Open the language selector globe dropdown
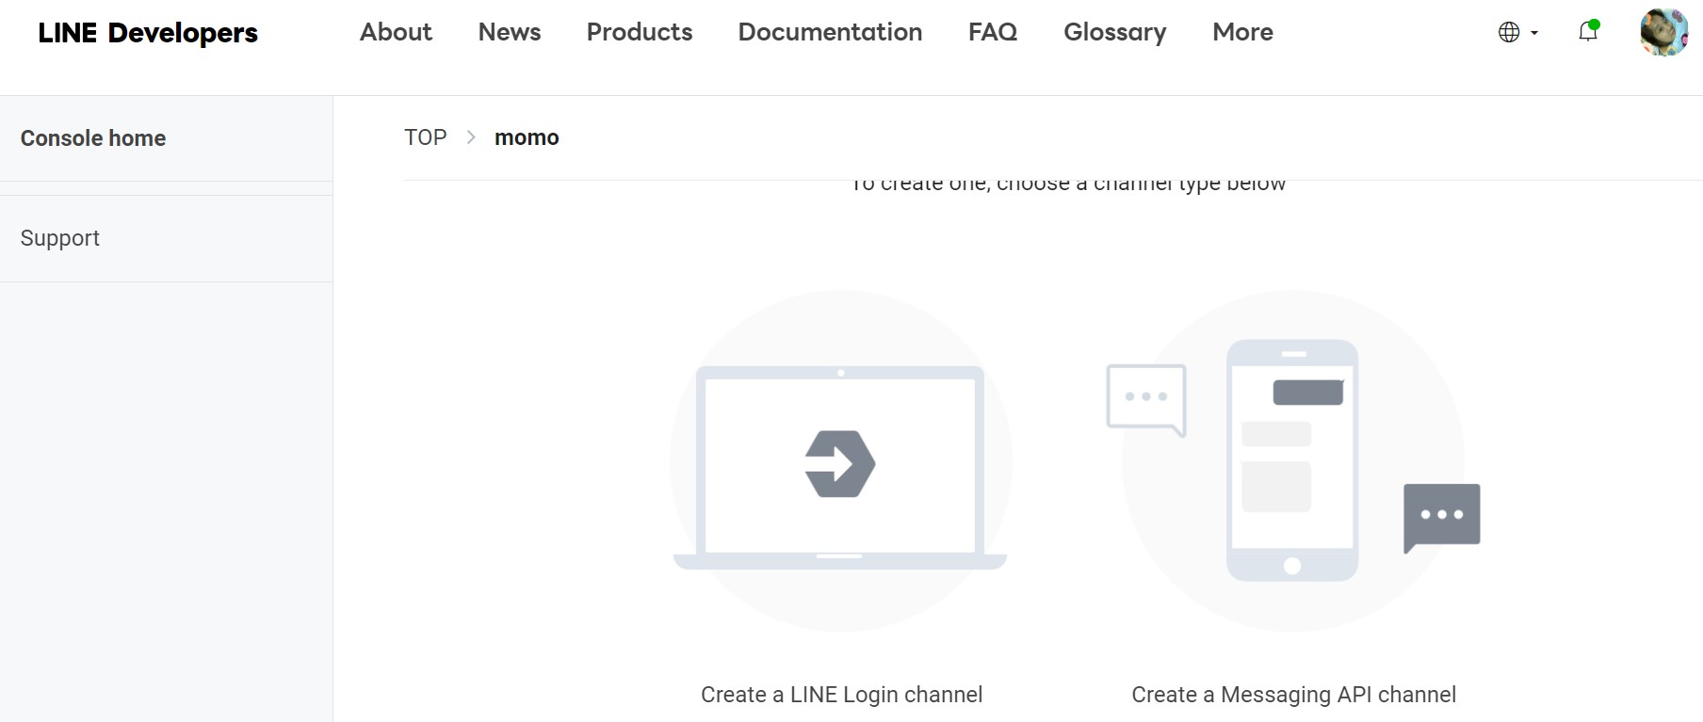The width and height of the screenshot is (1703, 722). tap(1517, 32)
